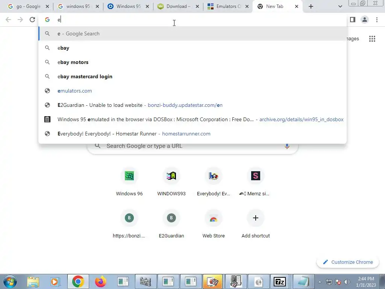
Task: Open the network tray icon
Action: (329, 282)
